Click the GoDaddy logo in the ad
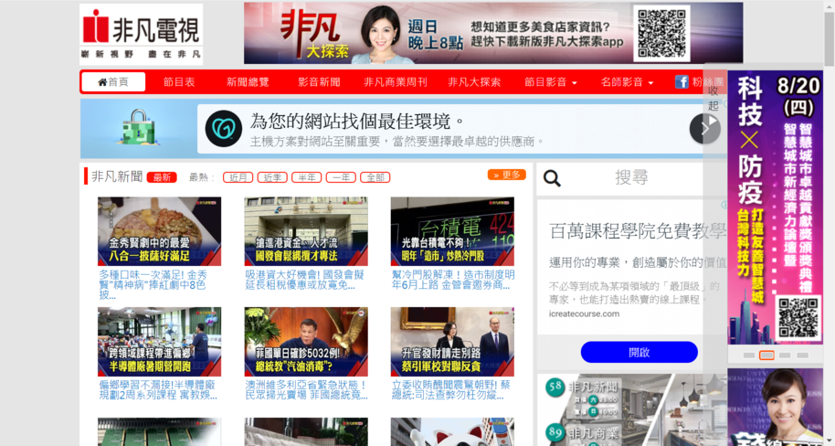This screenshot has width=835, height=446. (224, 129)
